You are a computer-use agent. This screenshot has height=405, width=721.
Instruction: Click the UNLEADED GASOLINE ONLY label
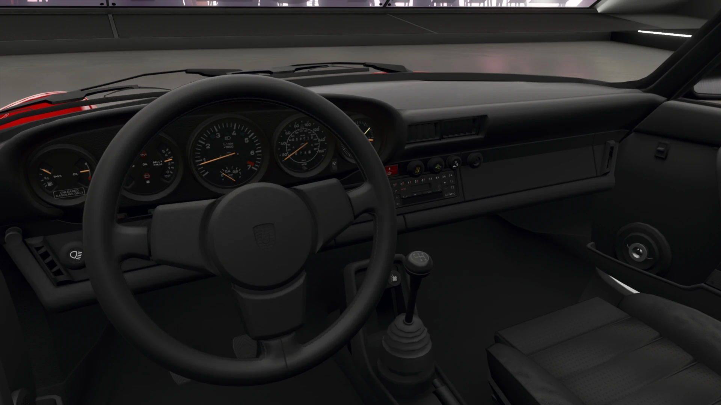pos(69,193)
